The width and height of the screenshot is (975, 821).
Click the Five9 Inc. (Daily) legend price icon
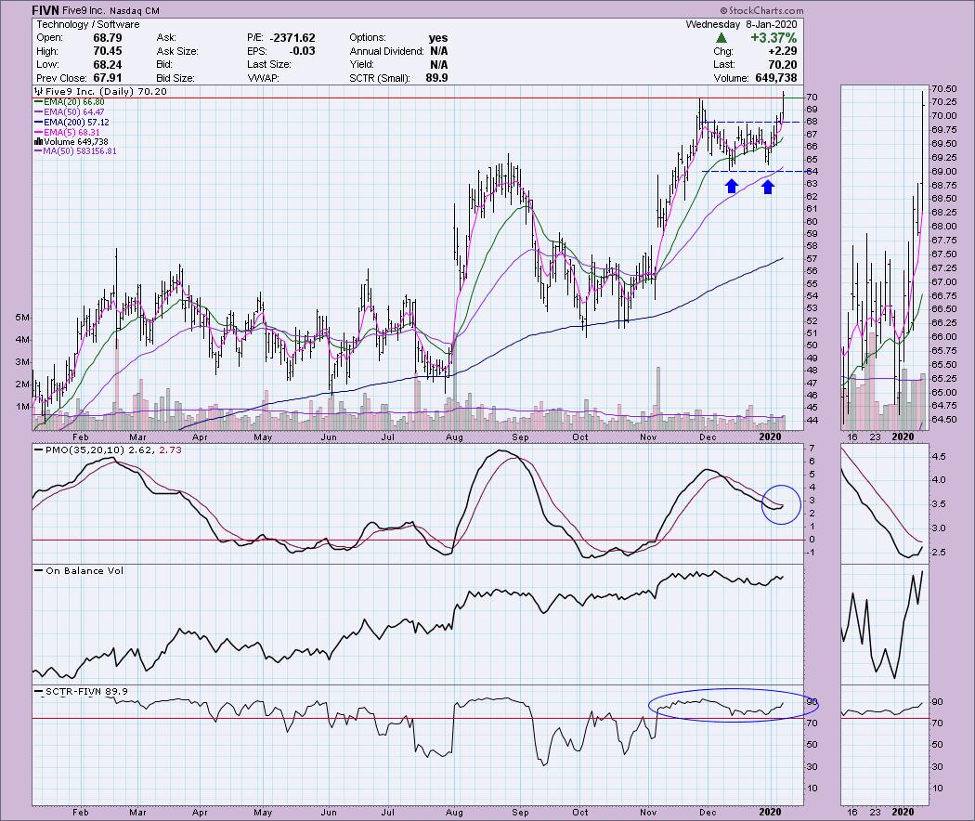coord(36,92)
